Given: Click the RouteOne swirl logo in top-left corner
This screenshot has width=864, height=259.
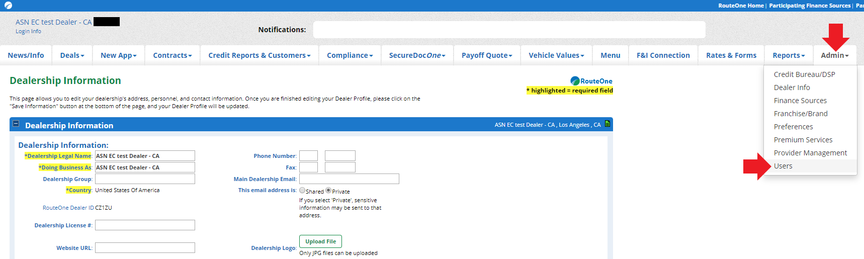Looking at the screenshot, I should point(8,6).
